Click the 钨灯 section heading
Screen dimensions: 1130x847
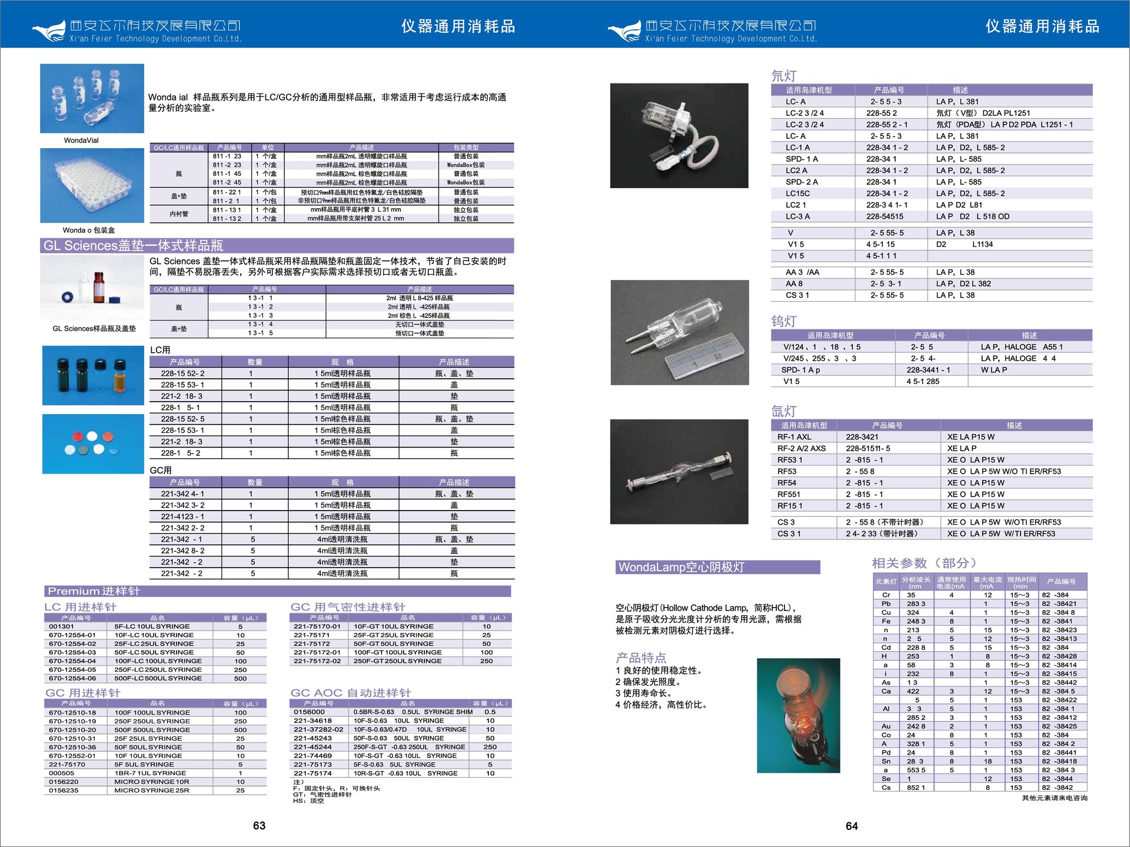784,321
